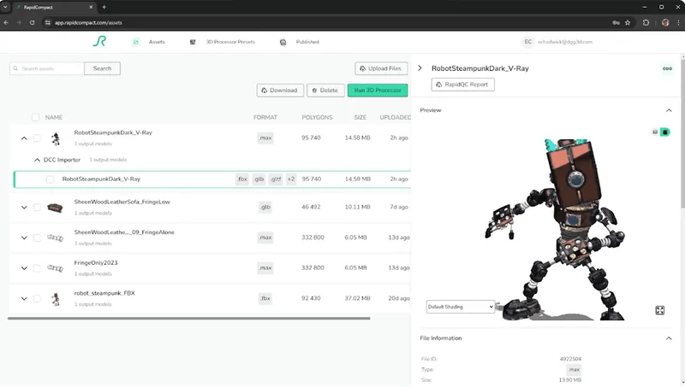The image size is (685, 387).
Task: Collapse the DCC Importer section
Action: [x=37, y=160]
